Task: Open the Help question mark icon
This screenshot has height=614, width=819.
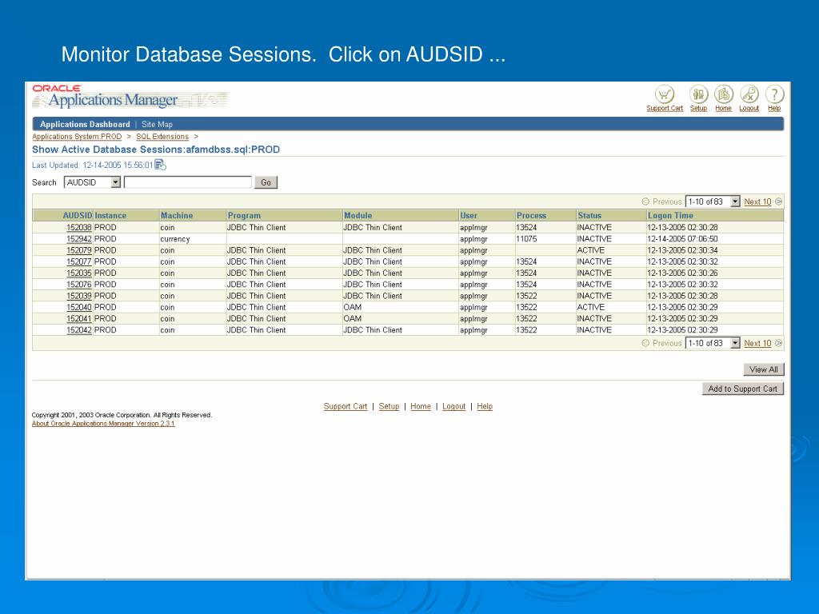Action: [x=774, y=95]
